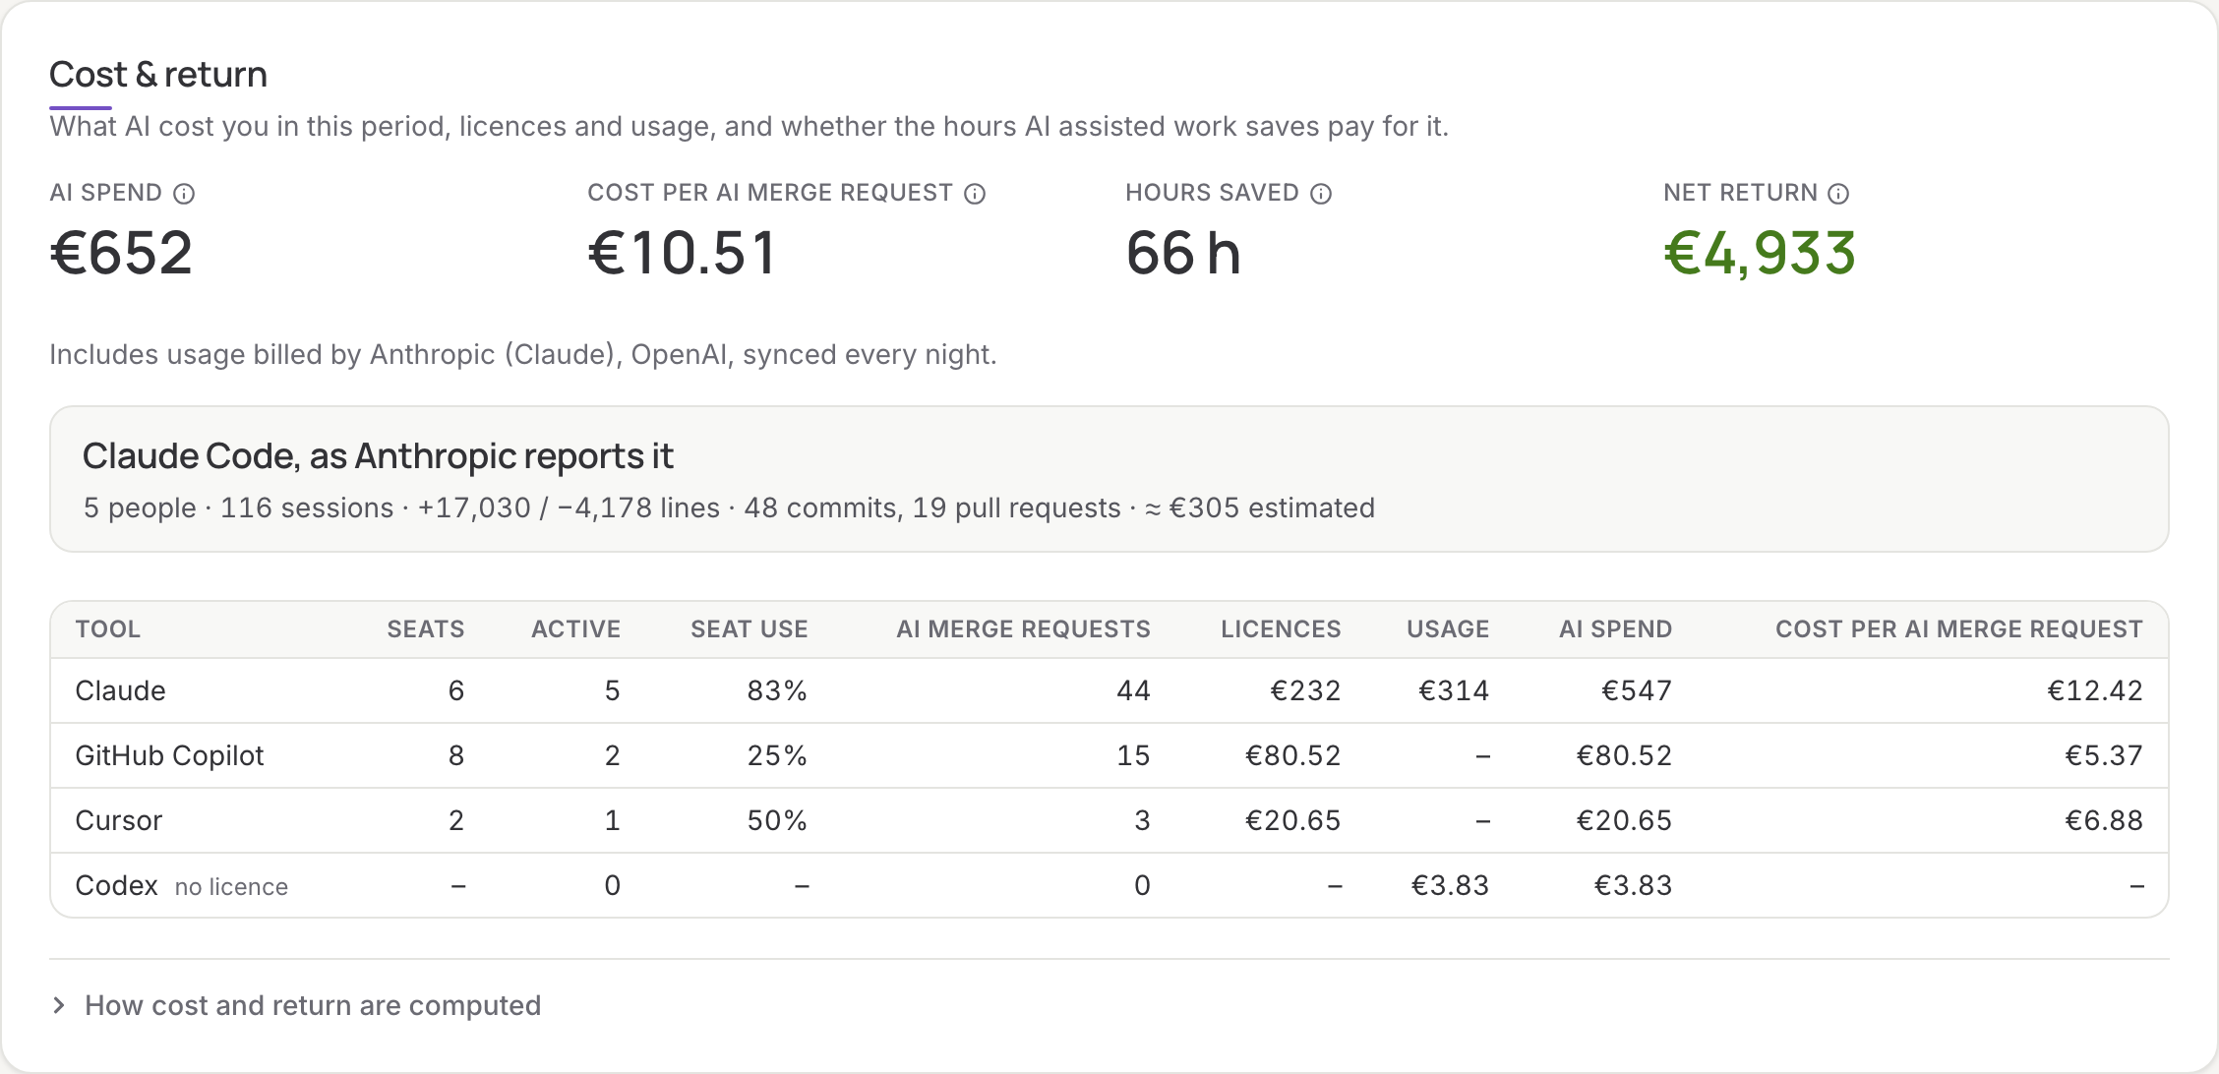Click Cursor's 50% seat use cell

pos(777,820)
